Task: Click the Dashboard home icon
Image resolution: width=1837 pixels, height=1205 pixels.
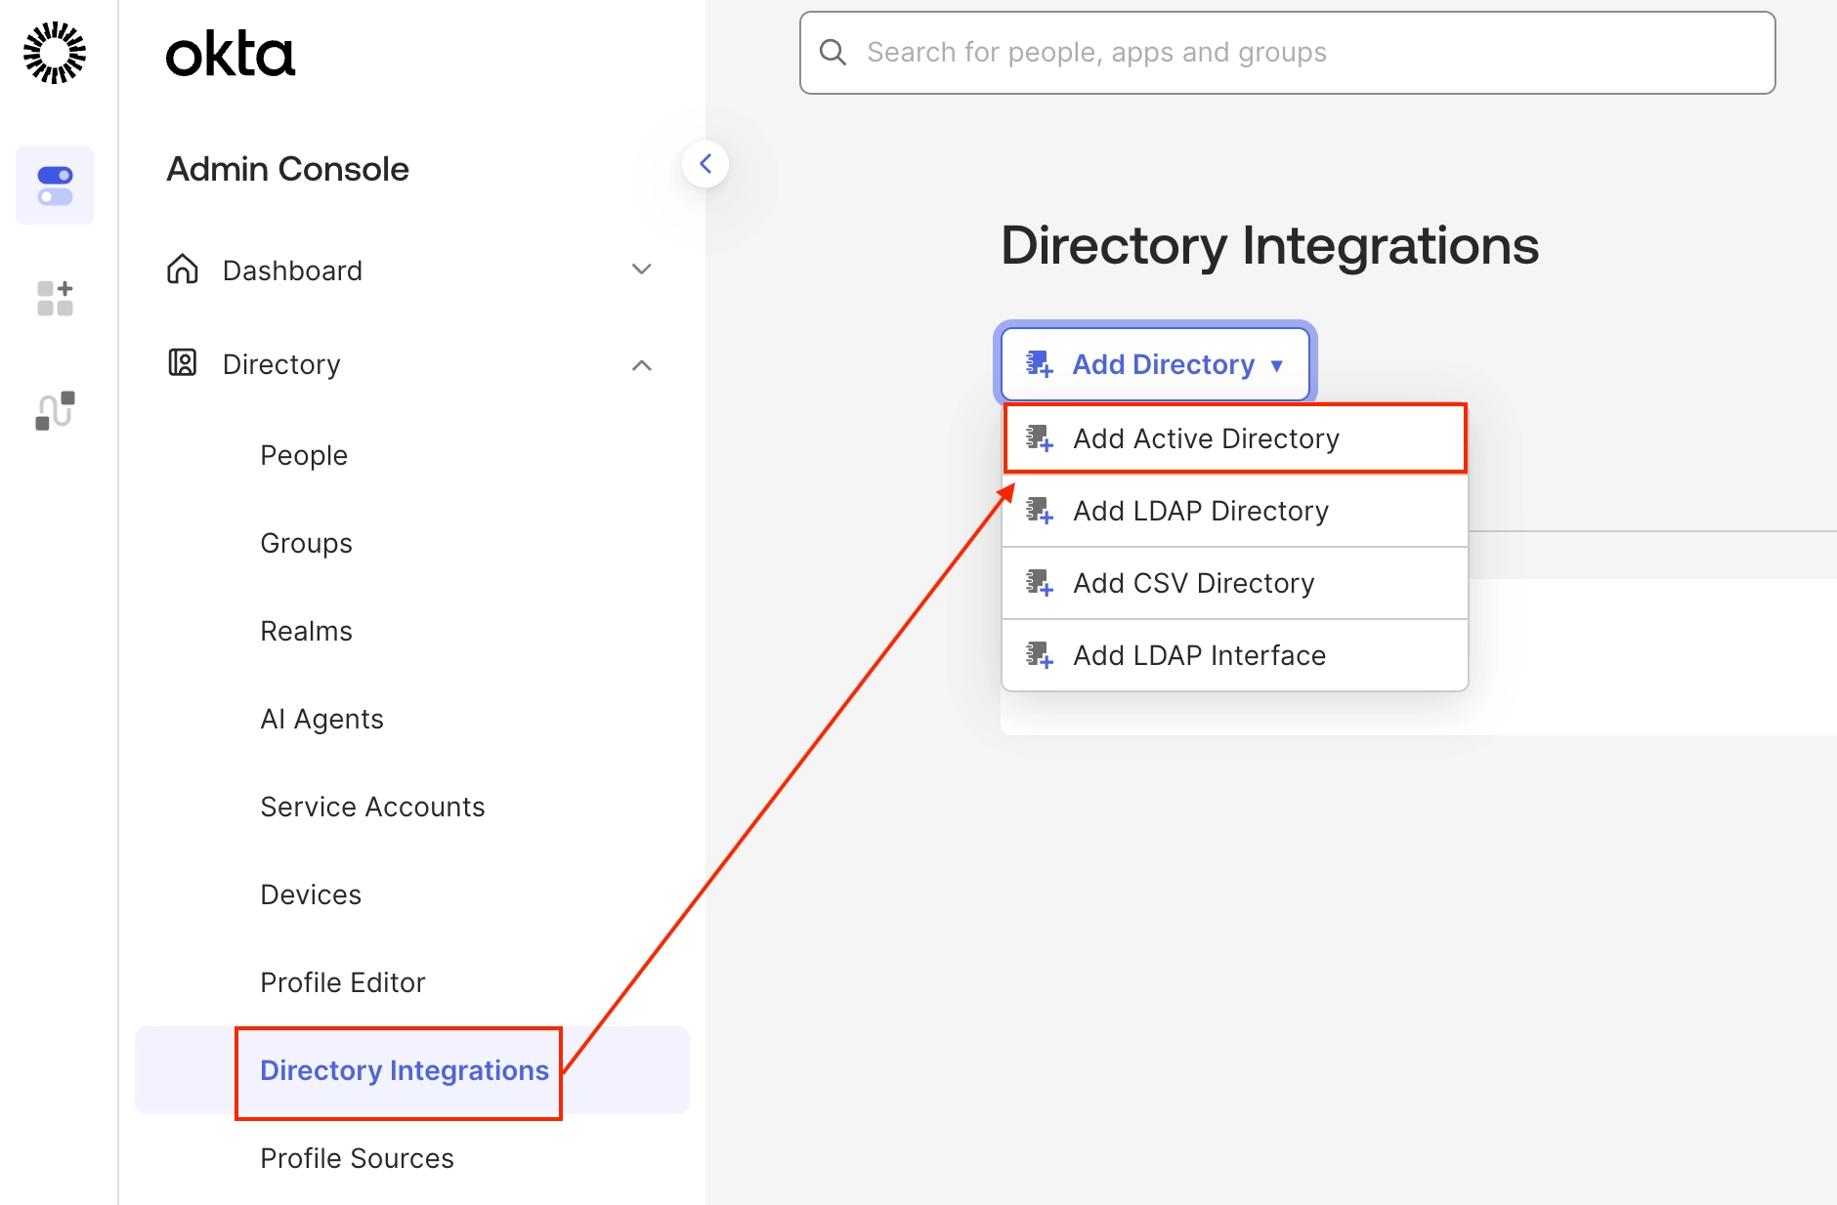Action: click(x=183, y=269)
